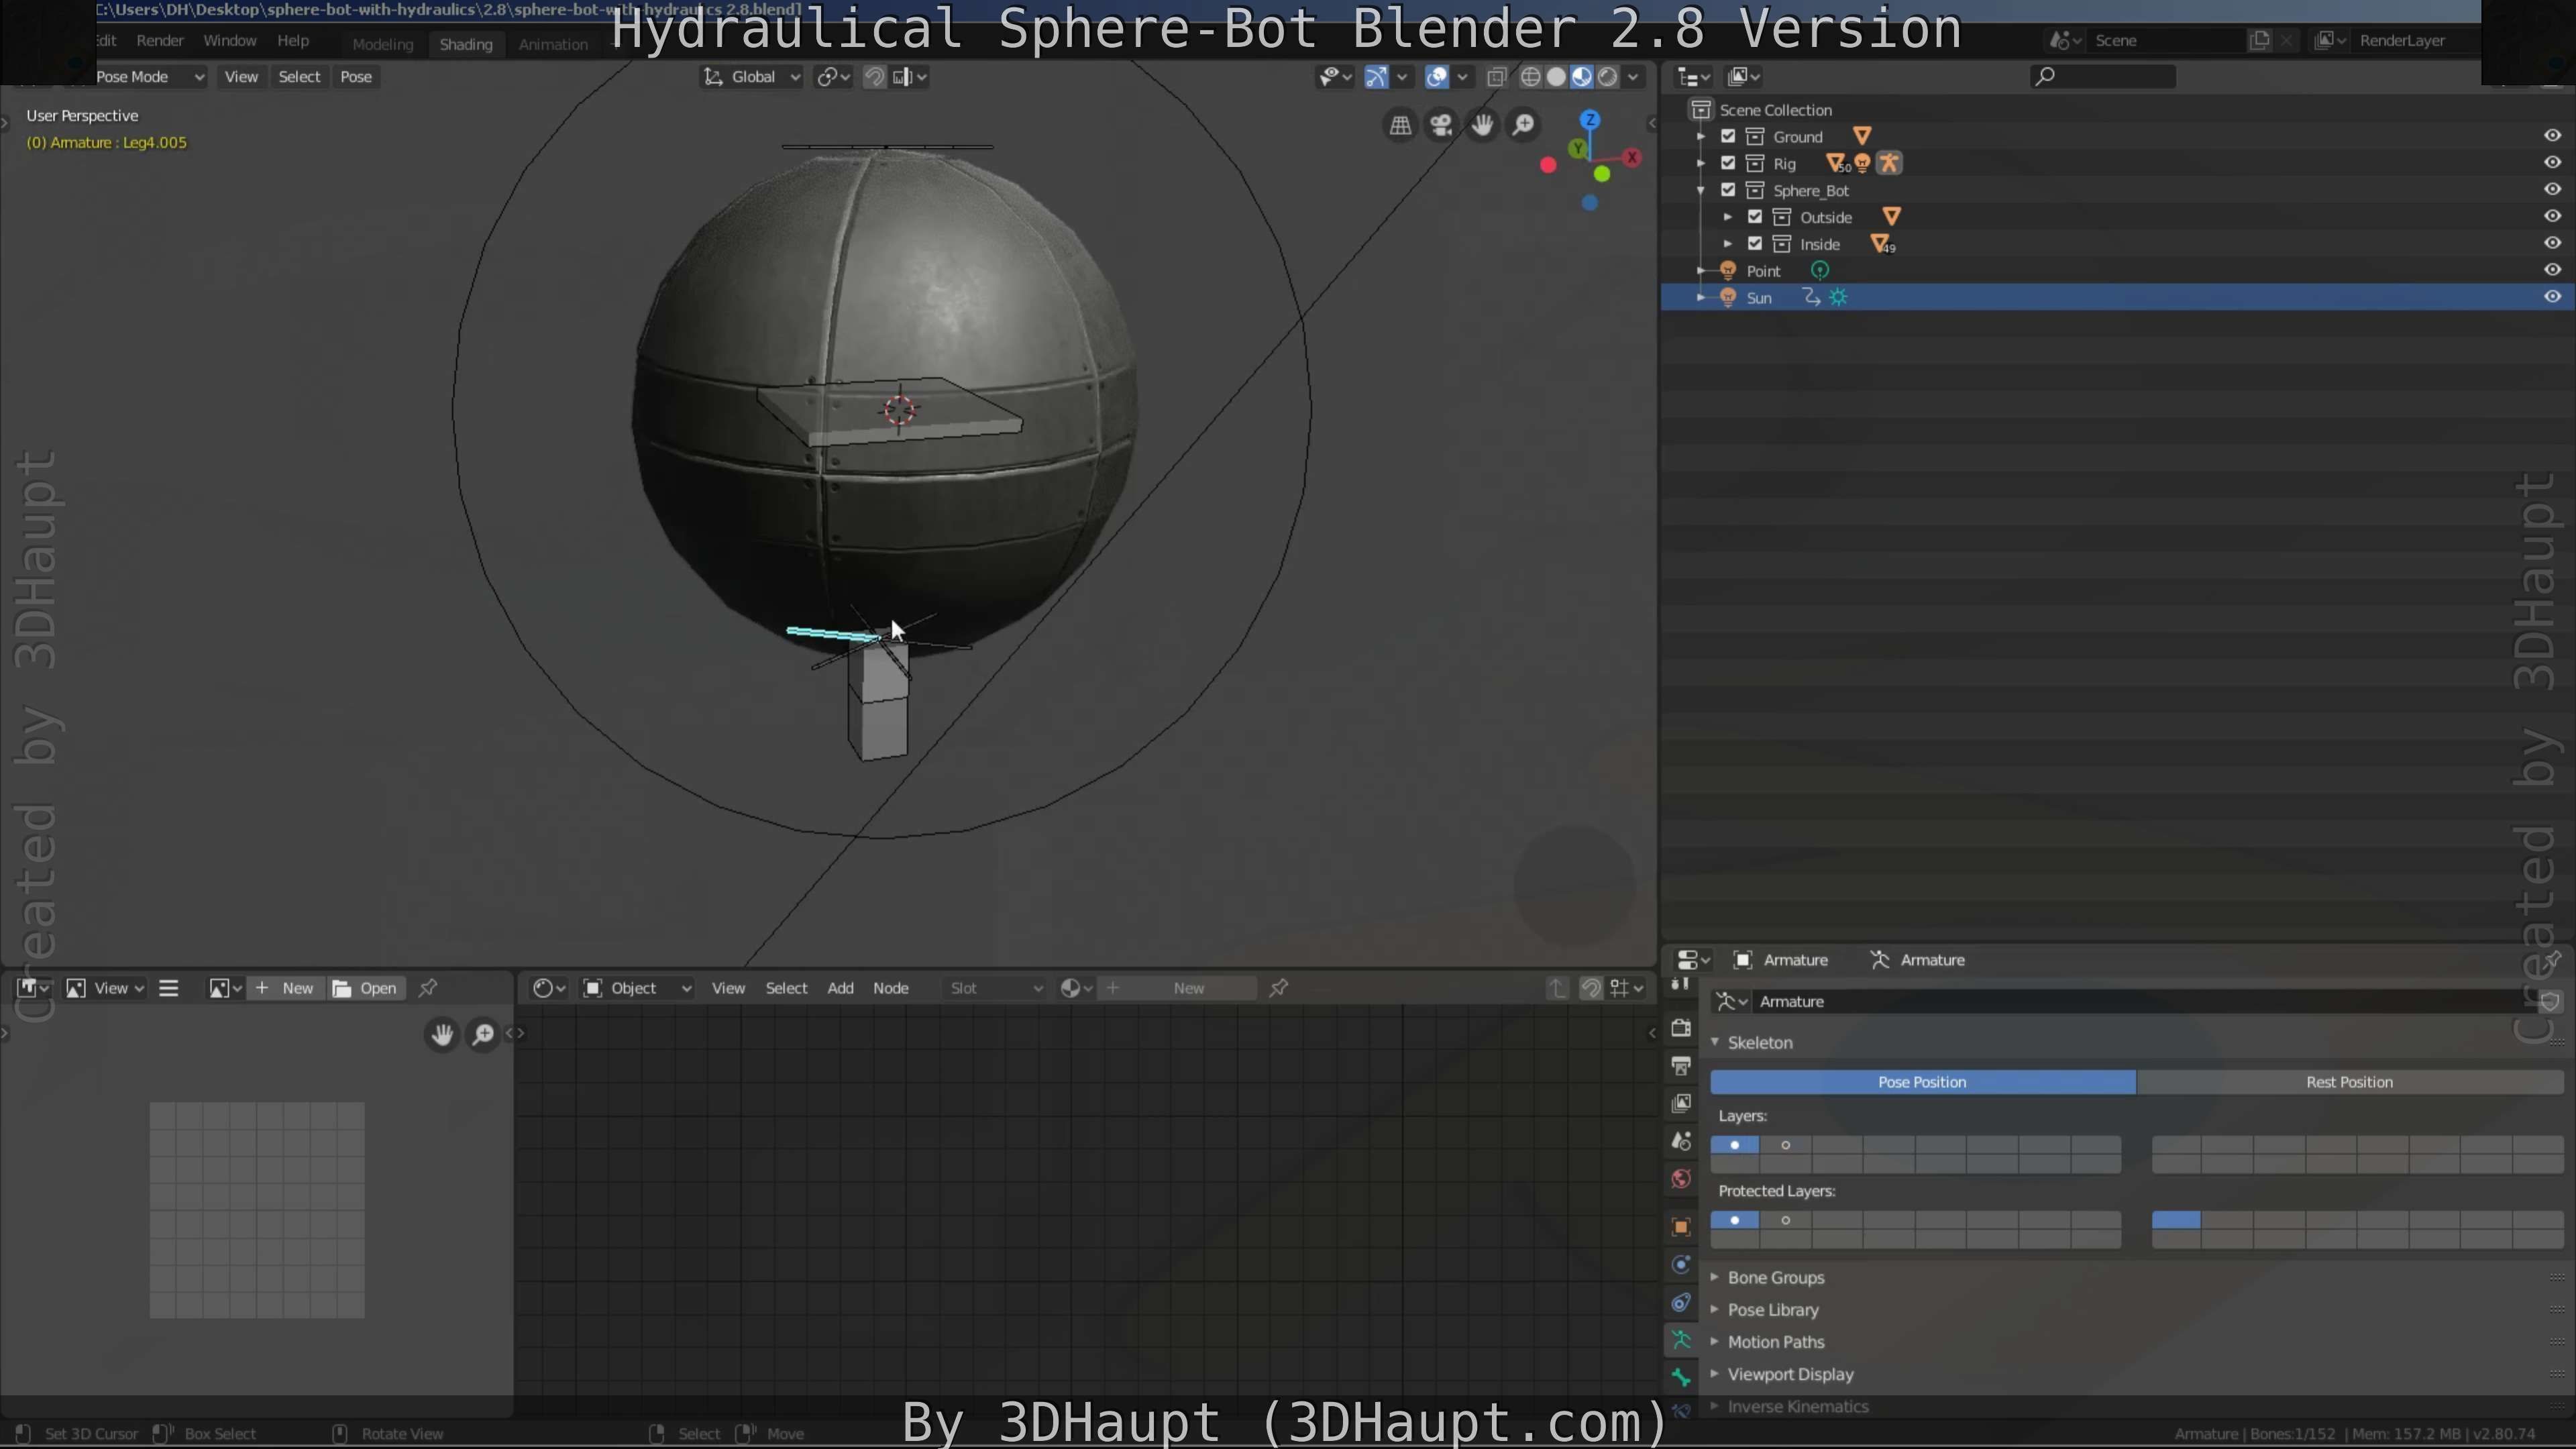The width and height of the screenshot is (2576, 1449).
Task: Click the X axis on navigation gizmo
Action: pos(1632,157)
